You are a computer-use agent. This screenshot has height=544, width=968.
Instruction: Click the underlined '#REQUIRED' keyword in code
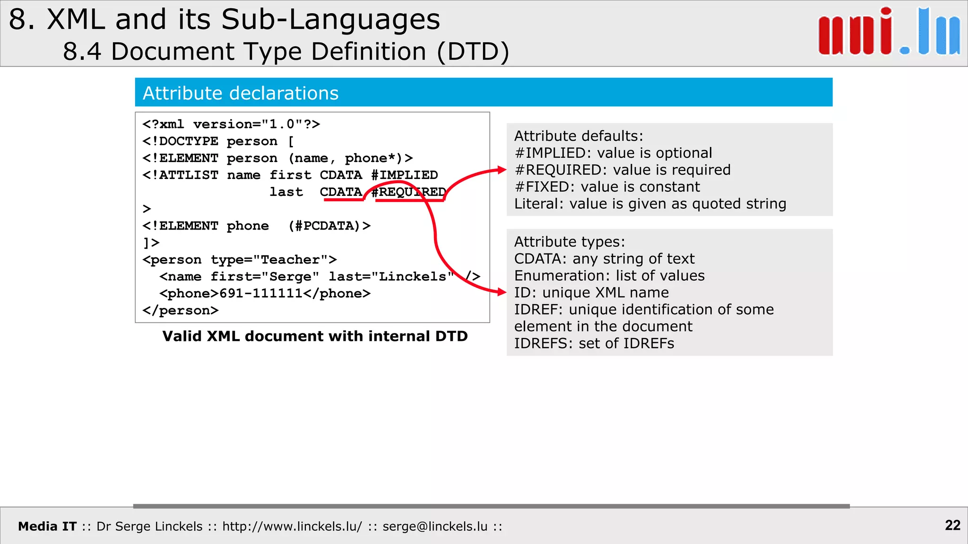(x=408, y=192)
